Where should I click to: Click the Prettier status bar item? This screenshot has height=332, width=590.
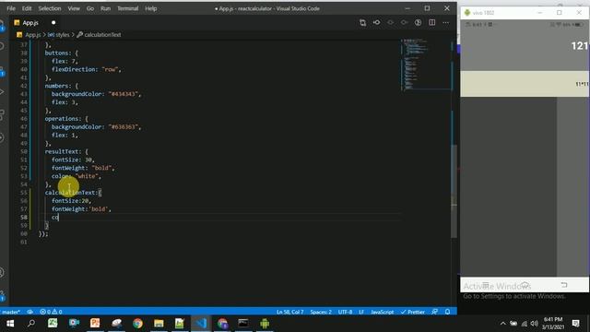413,312
